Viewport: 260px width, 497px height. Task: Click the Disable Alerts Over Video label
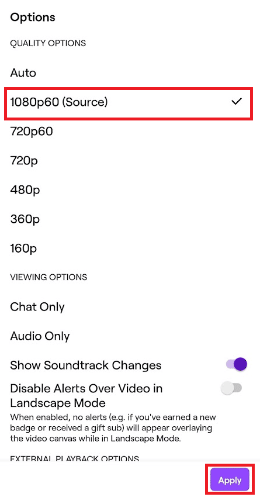[86, 396]
